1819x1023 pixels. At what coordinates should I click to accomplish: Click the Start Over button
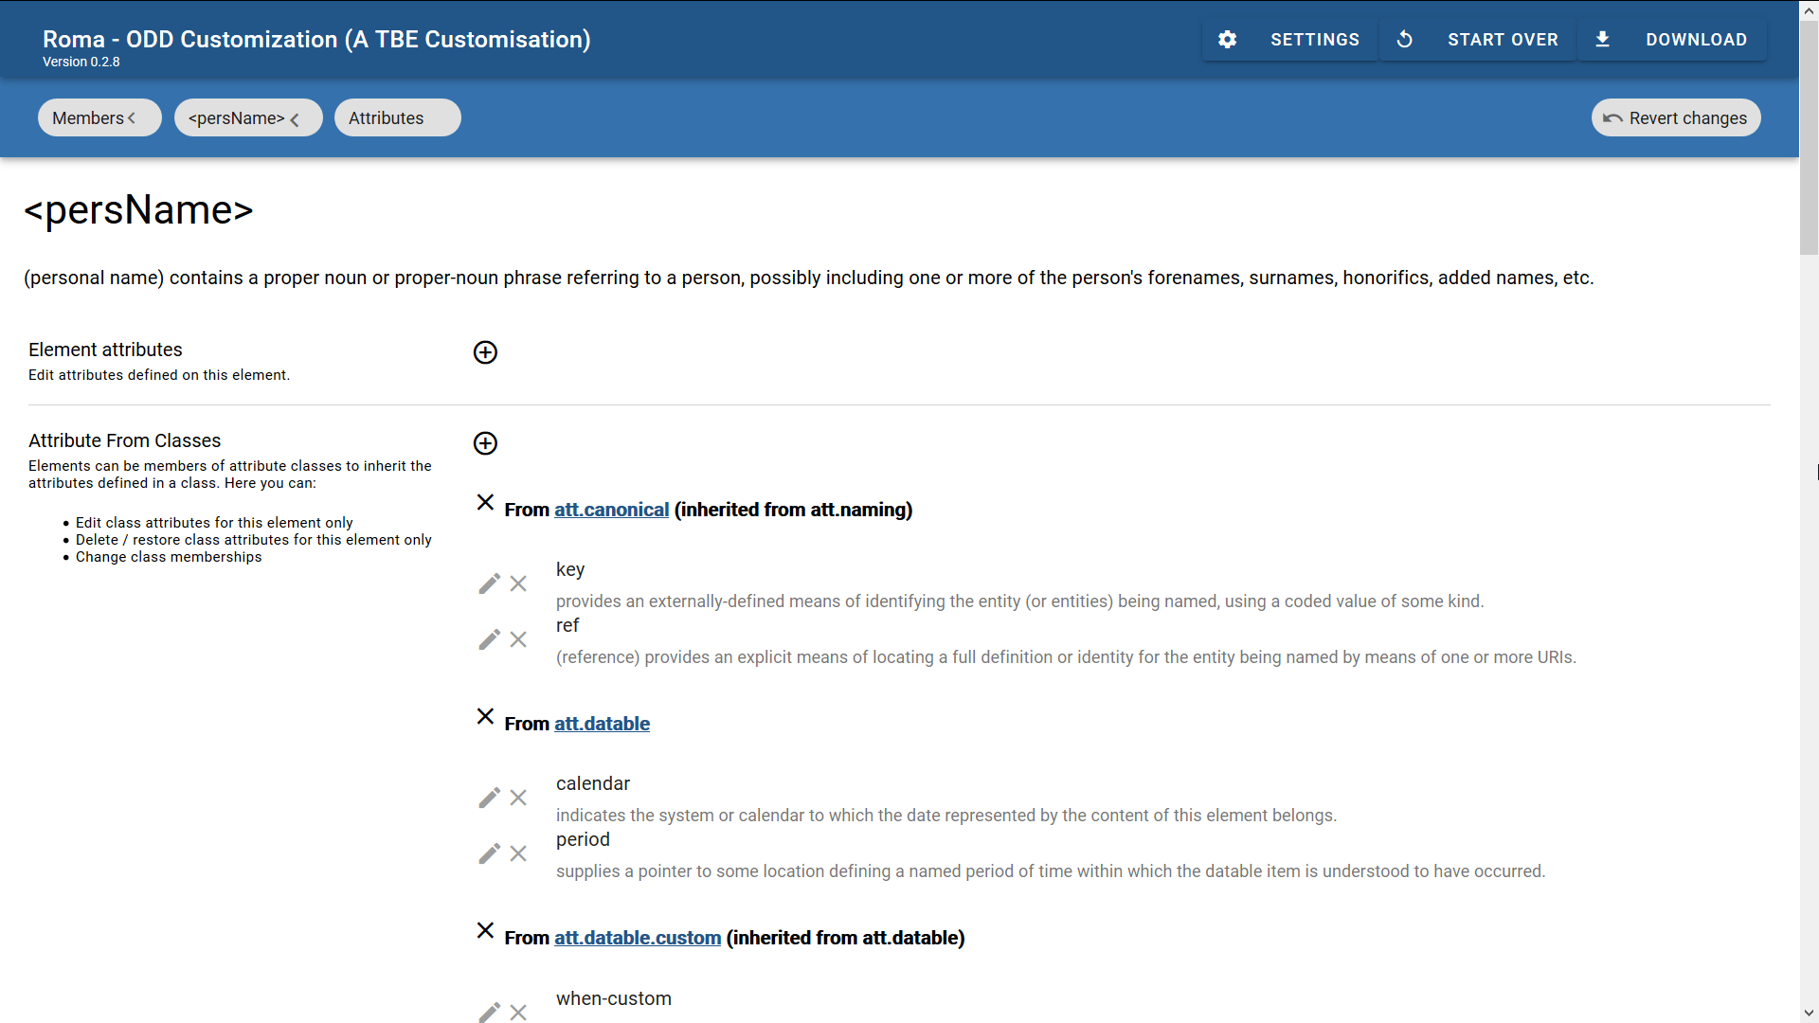coord(1478,40)
